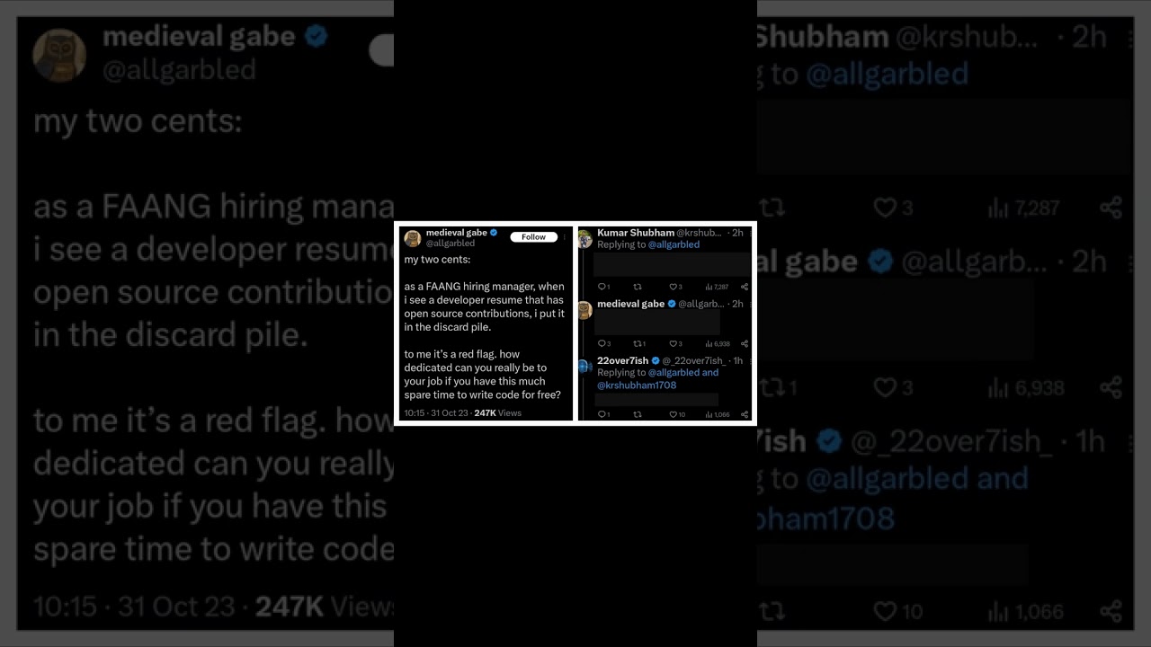1151x647 pixels.
Task: Click Follow button on medieval gabe's tweet
Action: (533, 237)
